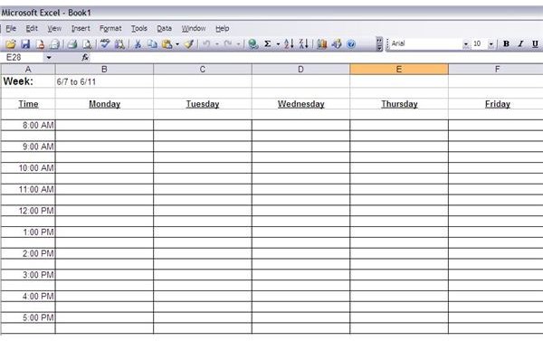
Task: Click the AutoSum sigma icon
Action: (x=267, y=44)
